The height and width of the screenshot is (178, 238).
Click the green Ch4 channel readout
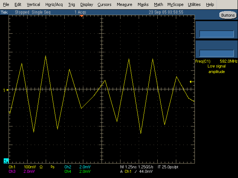tap(77, 172)
